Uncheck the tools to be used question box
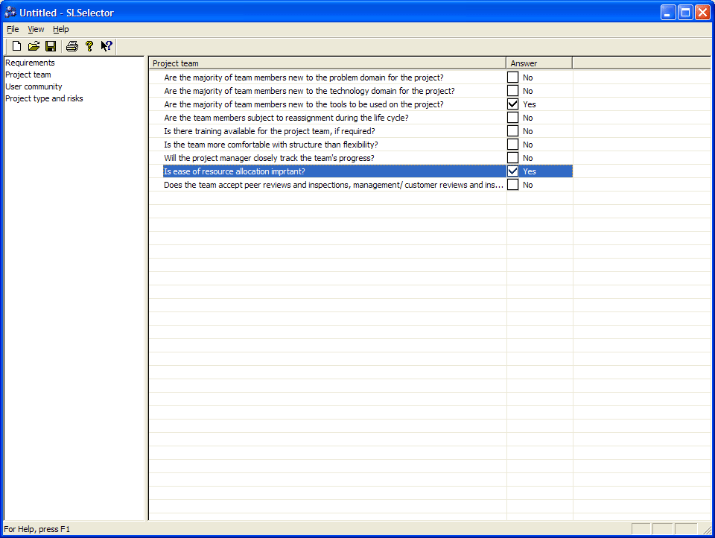Viewport: 715px width, 538px height. click(x=512, y=104)
